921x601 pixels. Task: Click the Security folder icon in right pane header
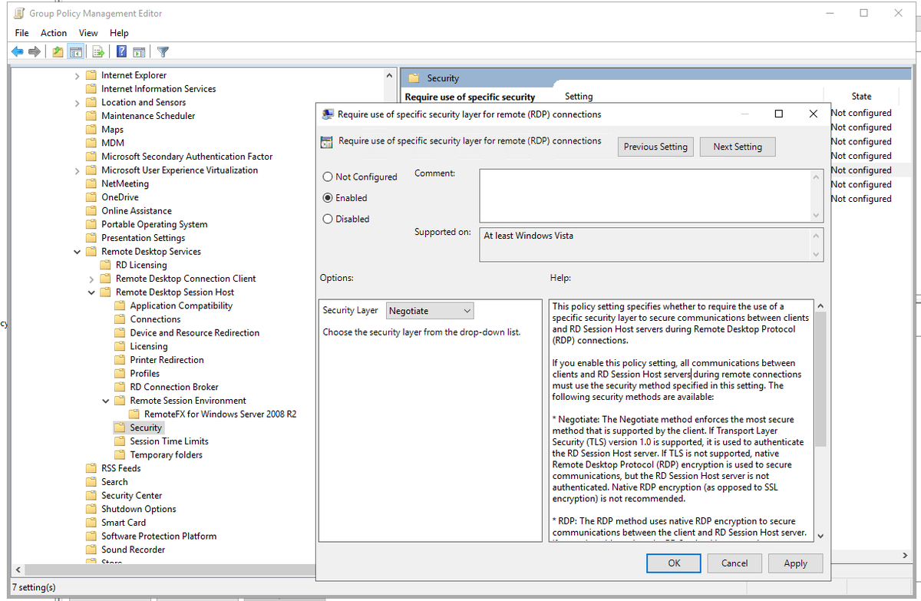coord(414,78)
